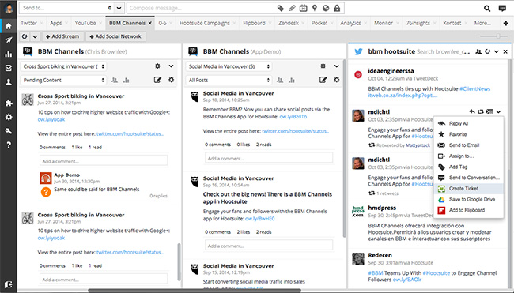514x293 pixels.
Task: Click the Add Social Network button
Action: 115,36
